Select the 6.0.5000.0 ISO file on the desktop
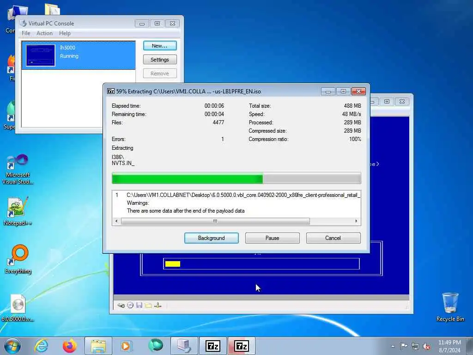The width and height of the screenshot is (473, 355). click(18, 308)
